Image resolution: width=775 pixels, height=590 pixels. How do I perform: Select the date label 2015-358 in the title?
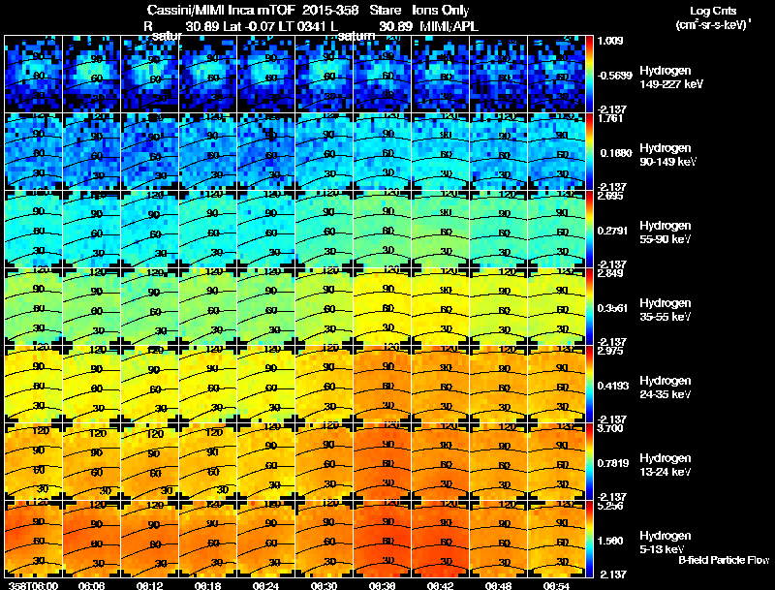pyautogui.click(x=329, y=11)
